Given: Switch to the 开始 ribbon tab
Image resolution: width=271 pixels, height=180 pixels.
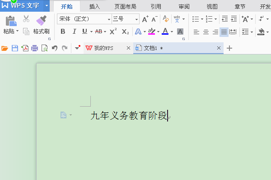Looking at the screenshot, I should pos(67,7).
